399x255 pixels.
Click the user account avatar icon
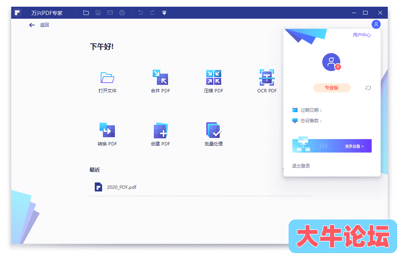[376, 24]
